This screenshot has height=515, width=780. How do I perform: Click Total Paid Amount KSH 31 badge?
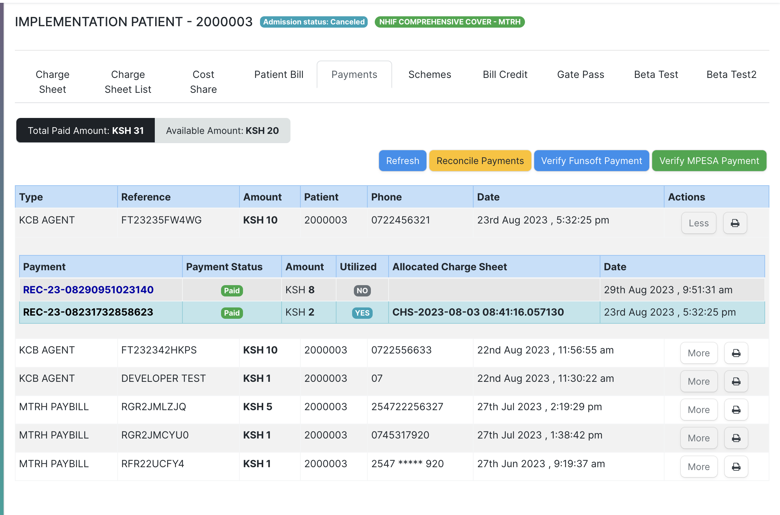click(x=86, y=130)
